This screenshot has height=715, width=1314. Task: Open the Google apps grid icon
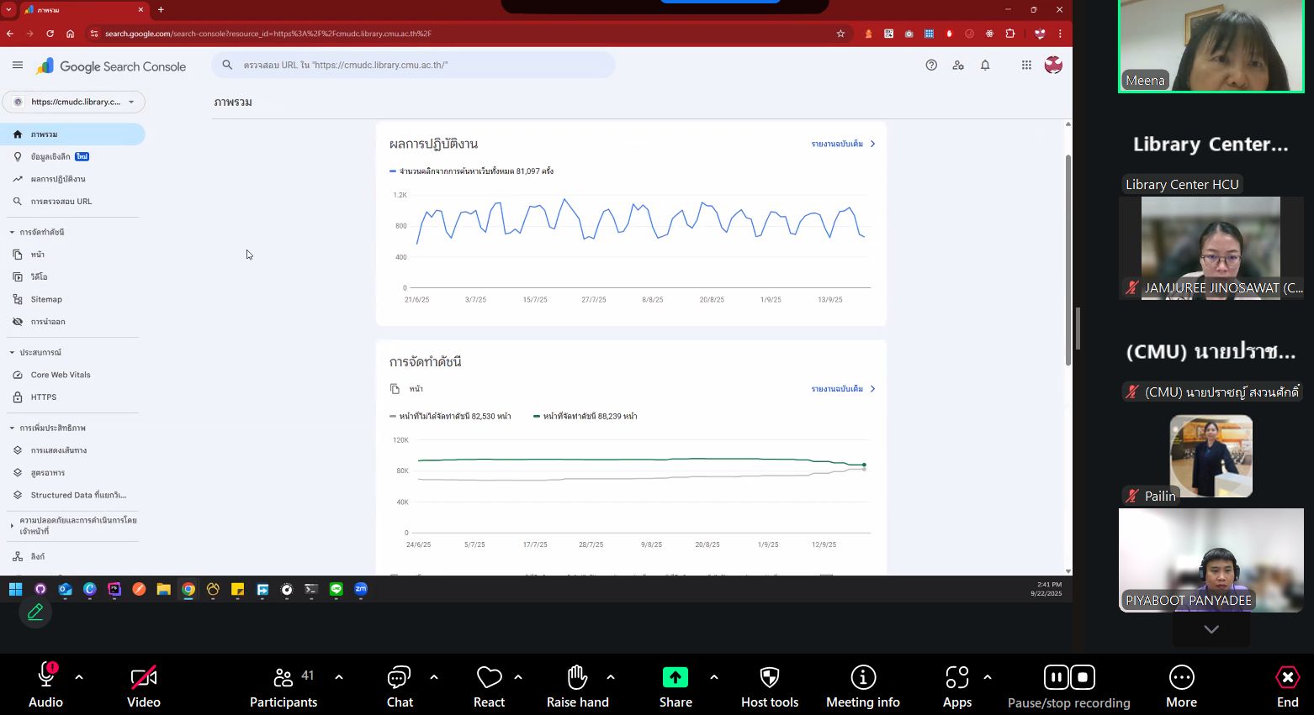pos(1026,66)
